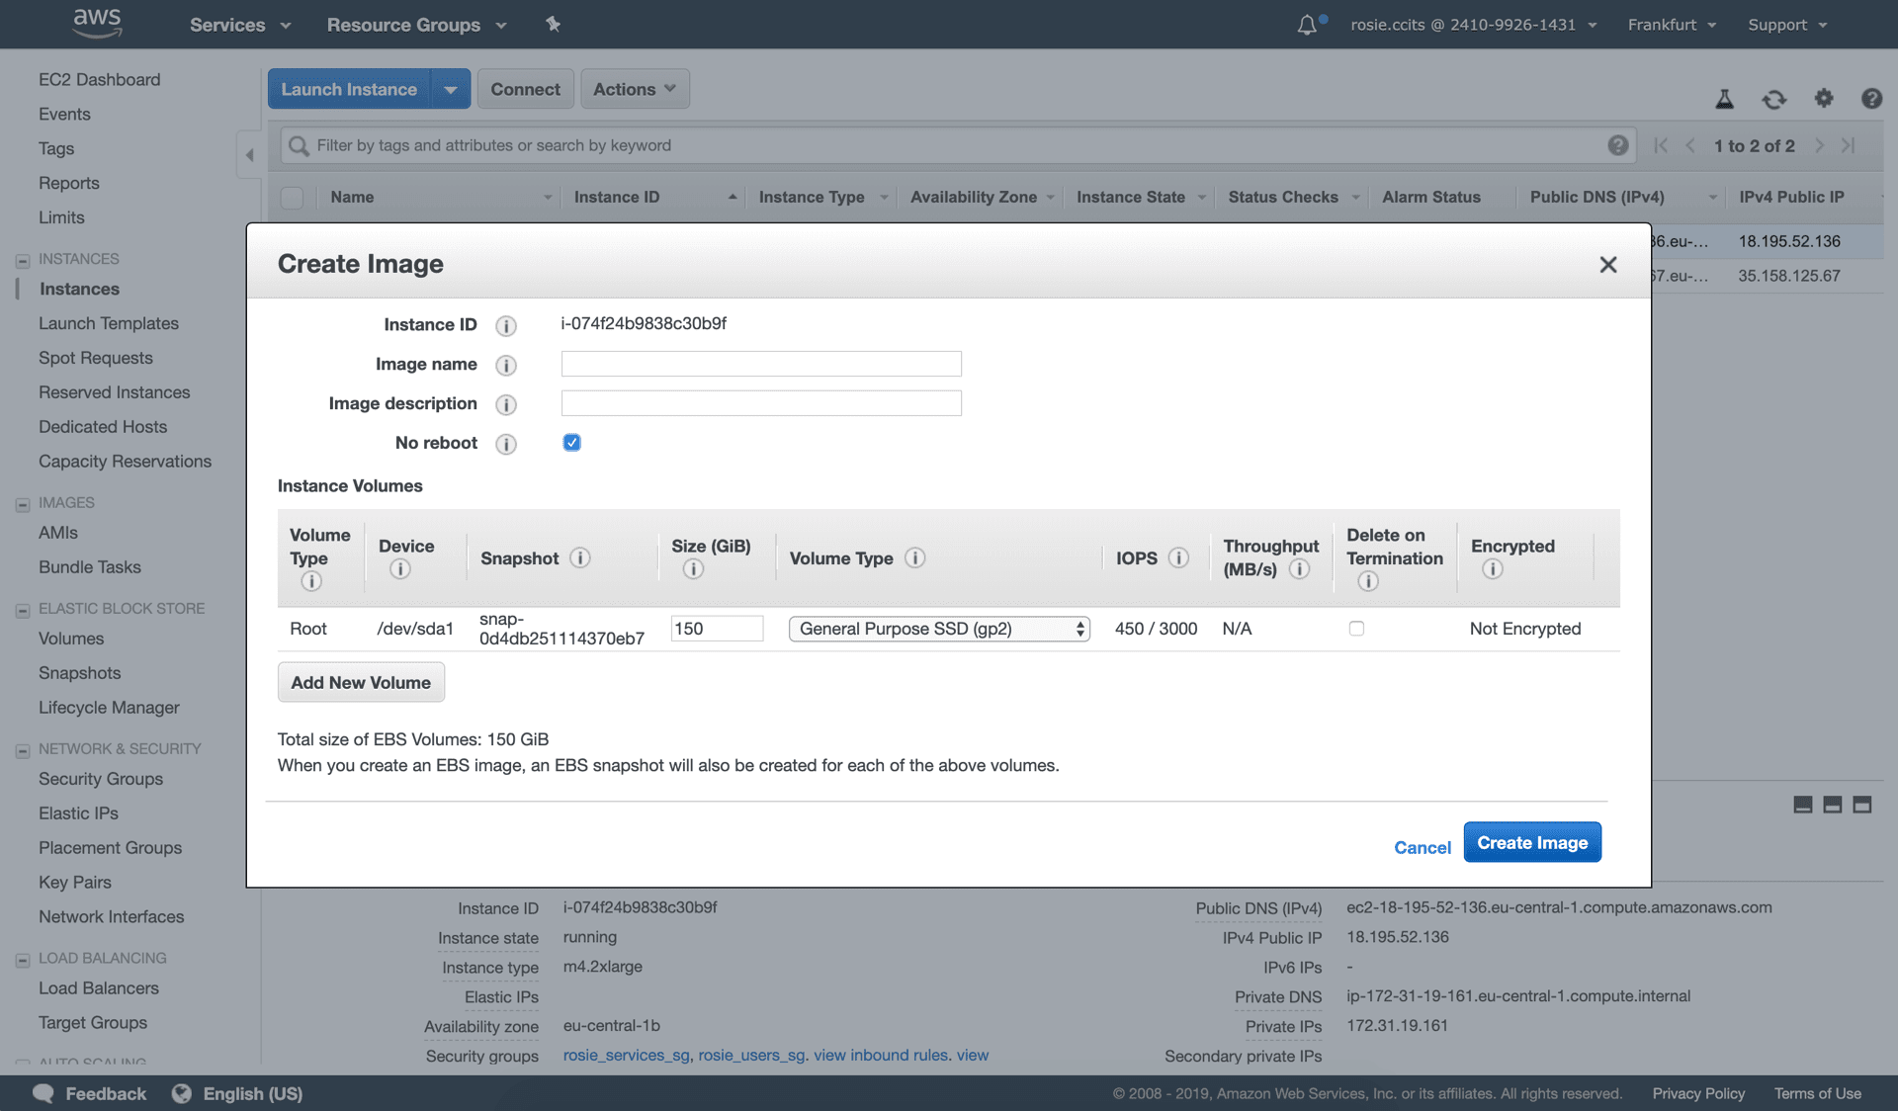Click the pin shortcut star icon
This screenshot has height=1111, width=1898.
click(553, 25)
